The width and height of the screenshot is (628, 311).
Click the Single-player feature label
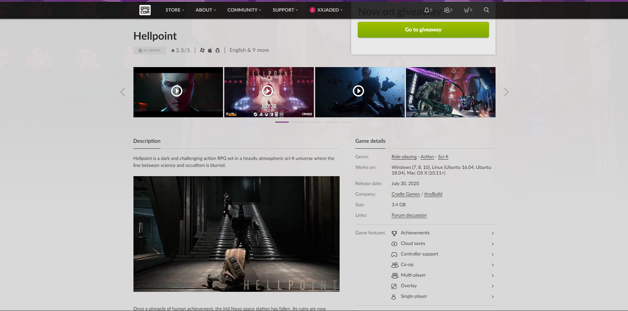tap(414, 296)
